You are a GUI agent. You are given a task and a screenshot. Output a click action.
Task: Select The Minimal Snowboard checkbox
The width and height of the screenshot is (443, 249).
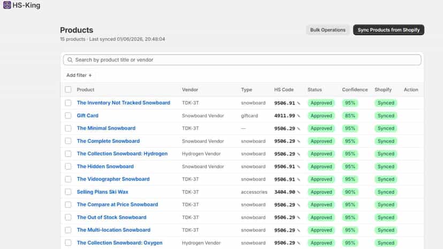pyautogui.click(x=68, y=128)
